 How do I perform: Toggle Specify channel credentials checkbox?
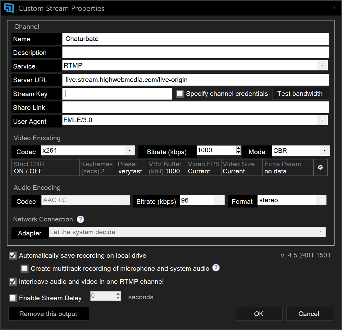point(180,94)
